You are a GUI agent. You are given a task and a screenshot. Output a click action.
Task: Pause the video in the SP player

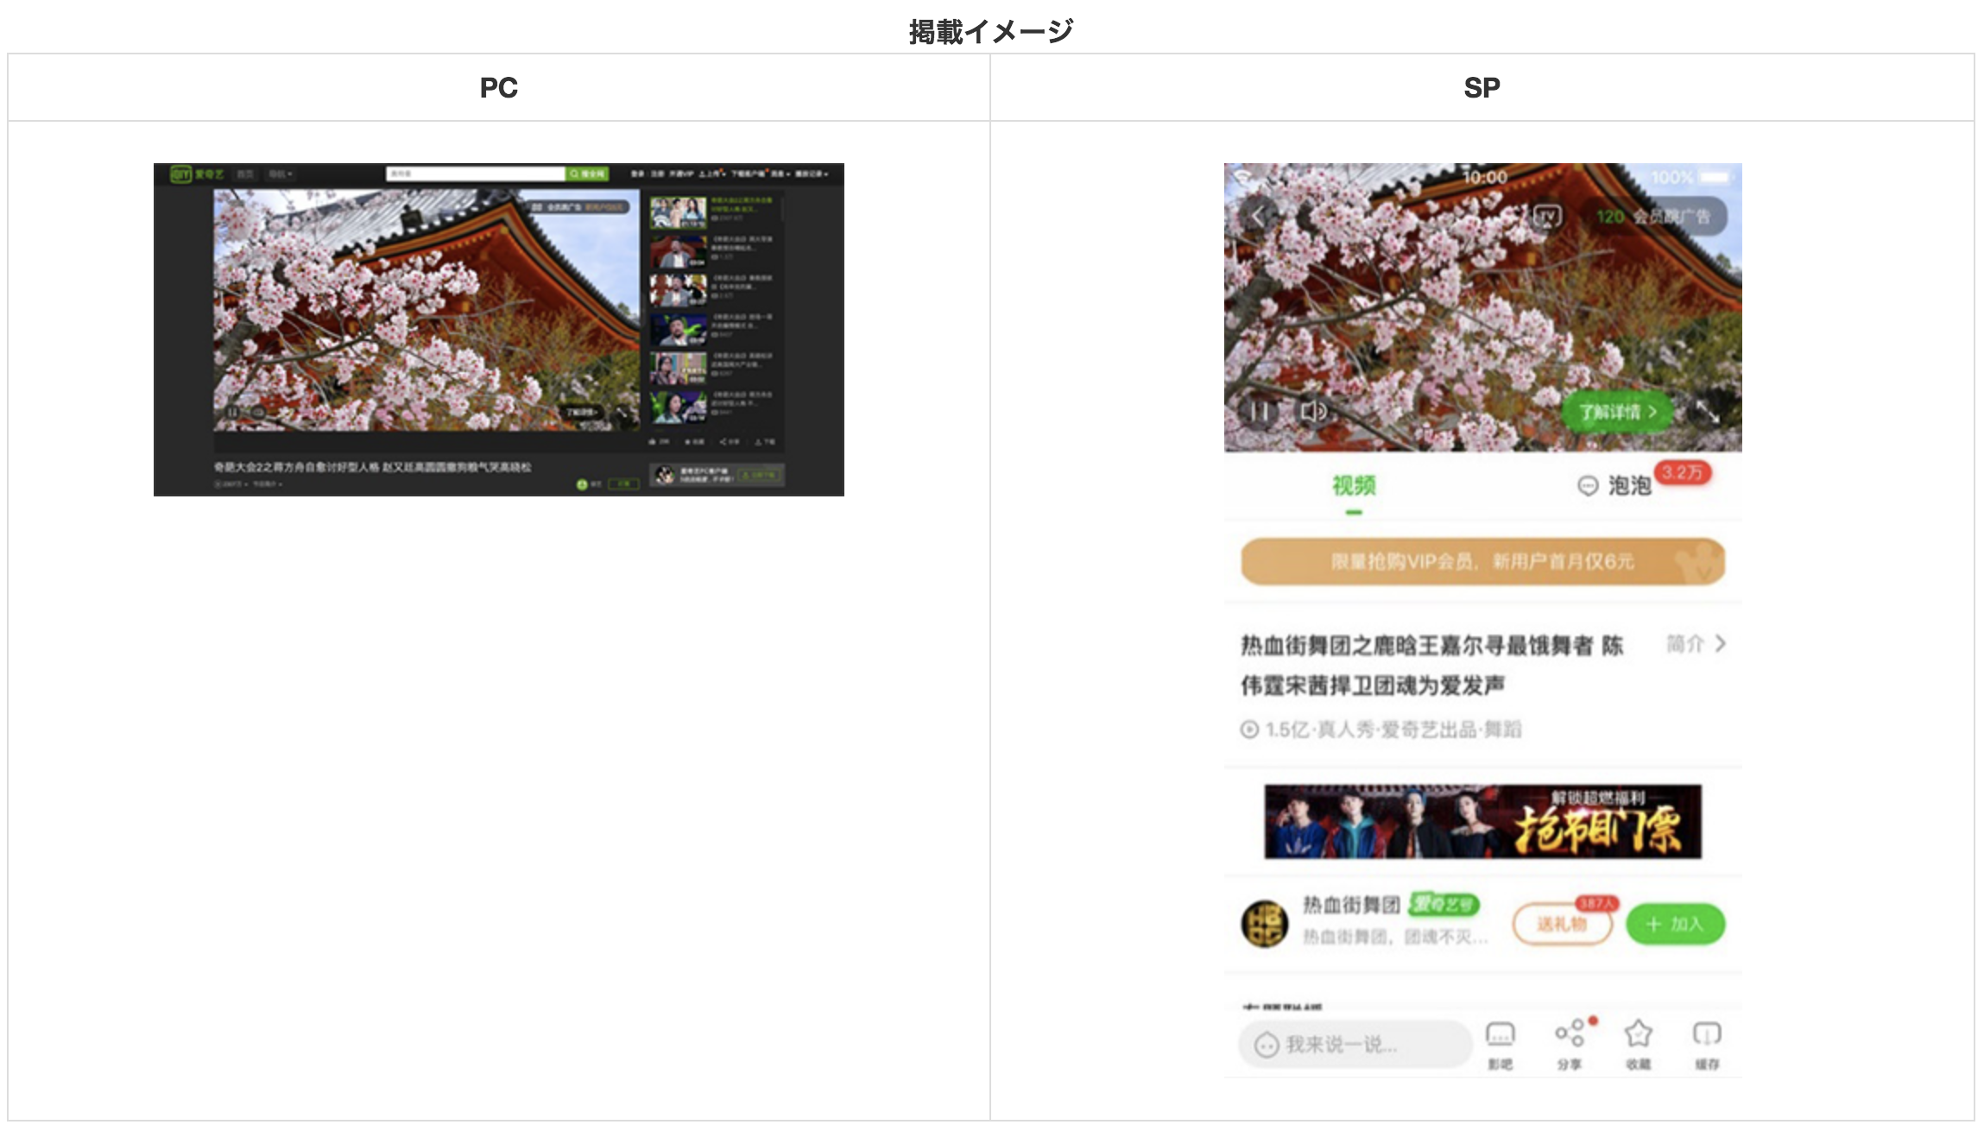click(x=1260, y=411)
